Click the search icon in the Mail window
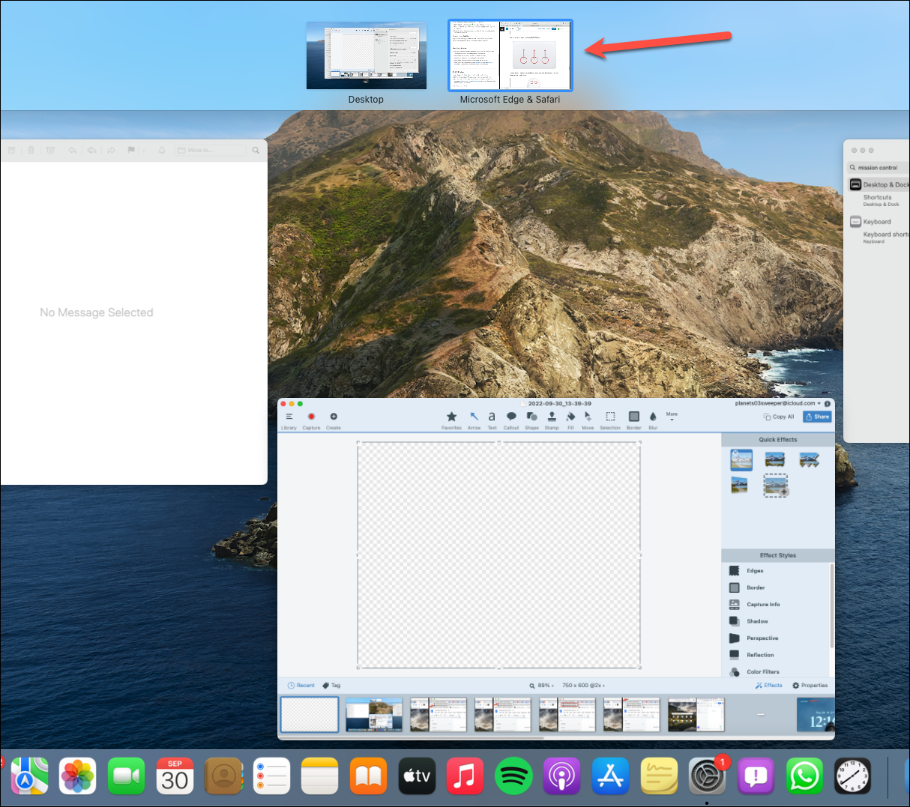The height and width of the screenshot is (807, 910). pyautogui.click(x=256, y=151)
